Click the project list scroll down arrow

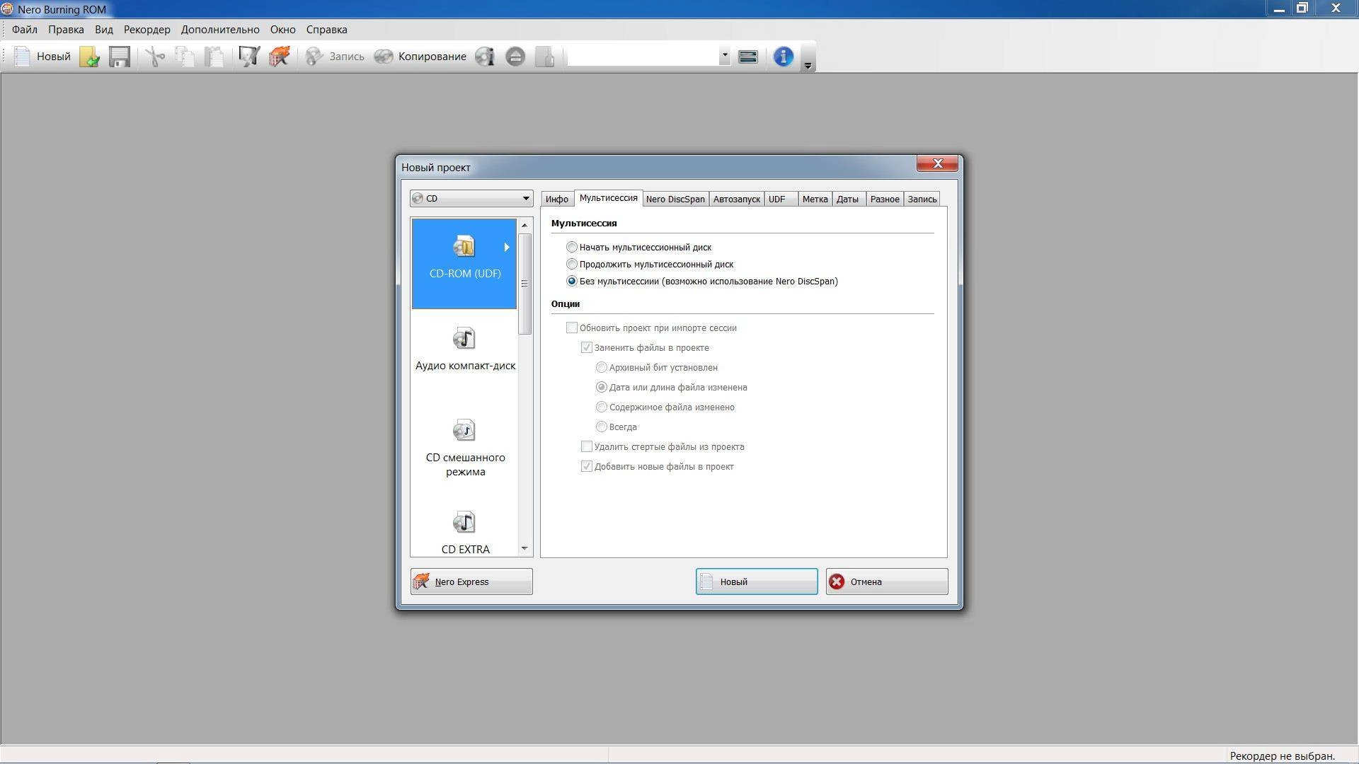pos(524,548)
